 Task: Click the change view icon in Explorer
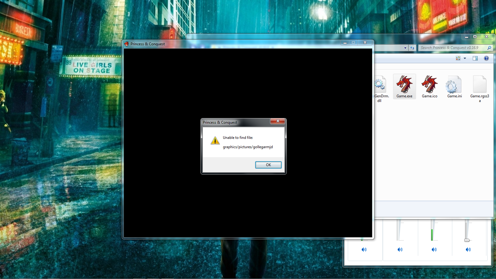[x=458, y=58]
